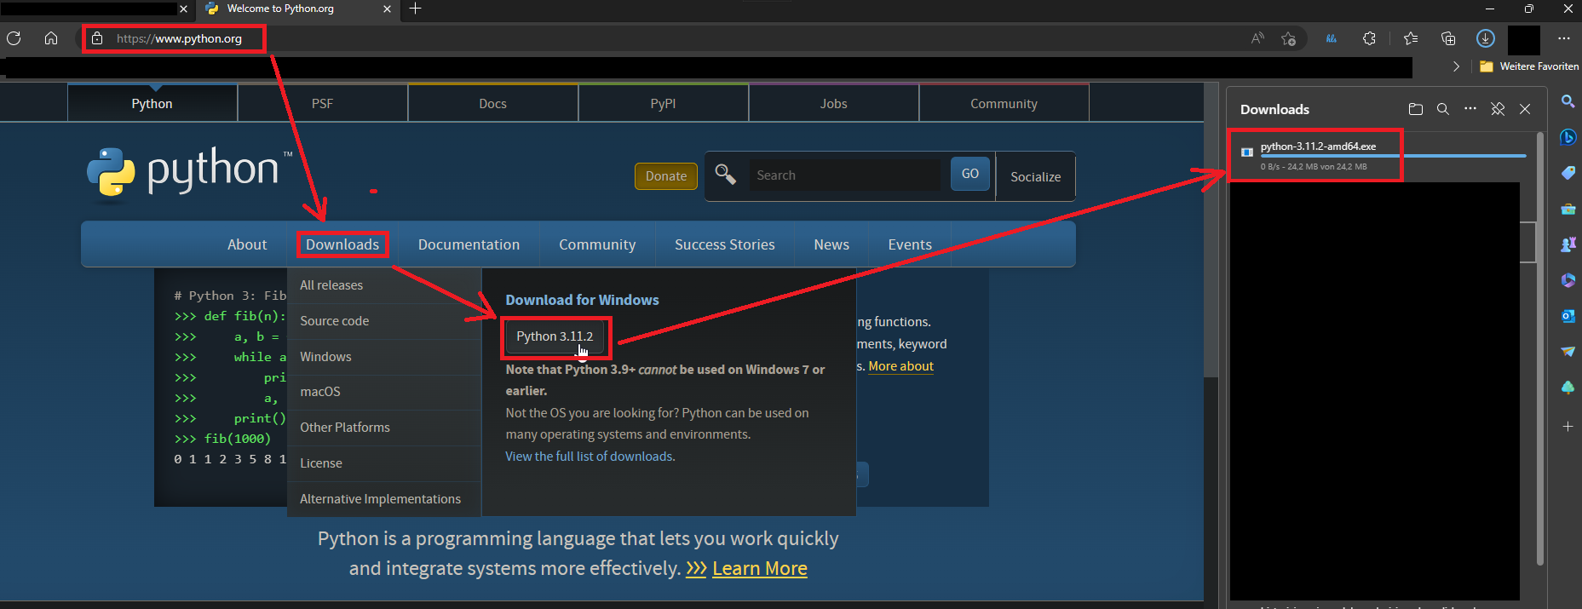
Task: Refresh the page with the reload icon
Action: point(14,38)
